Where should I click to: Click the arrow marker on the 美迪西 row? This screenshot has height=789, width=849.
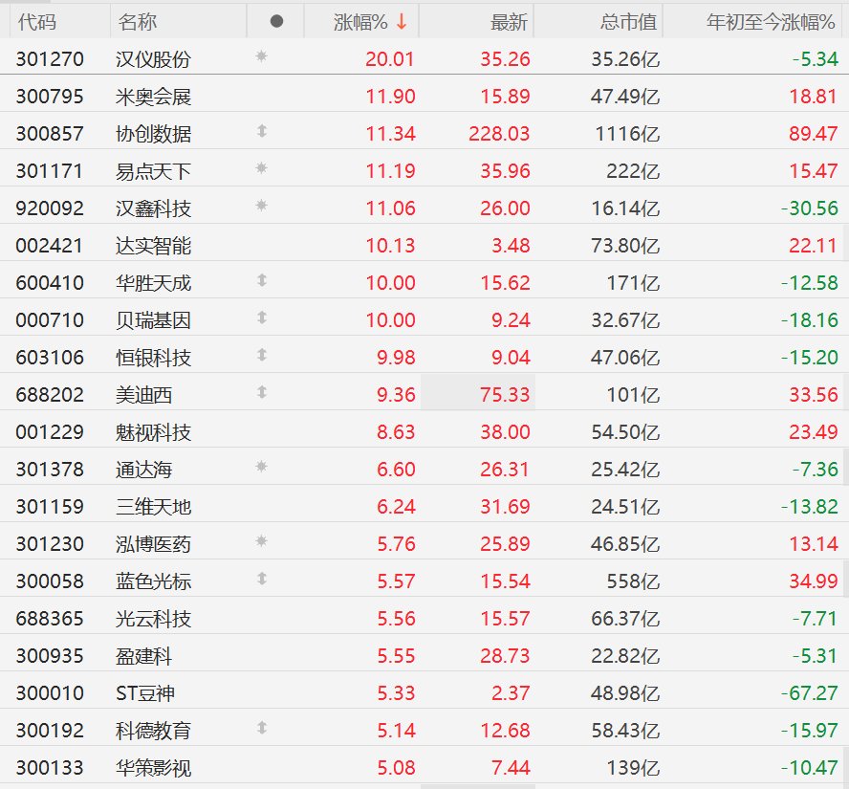click(262, 392)
